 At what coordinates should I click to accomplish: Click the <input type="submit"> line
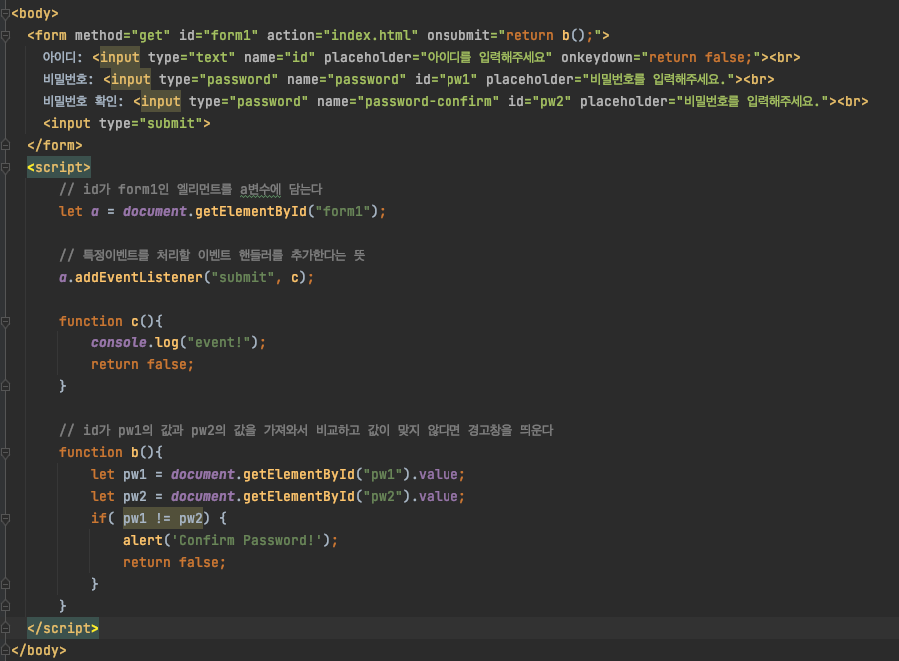(126, 123)
